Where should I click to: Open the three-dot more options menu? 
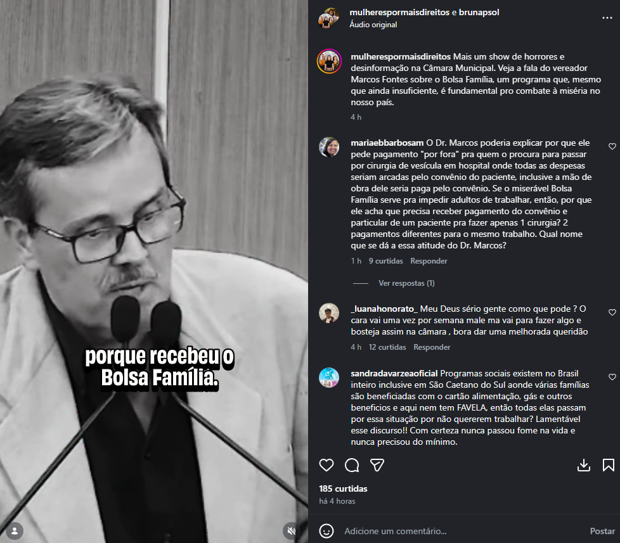pyautogui.click(x=607, y=18)
